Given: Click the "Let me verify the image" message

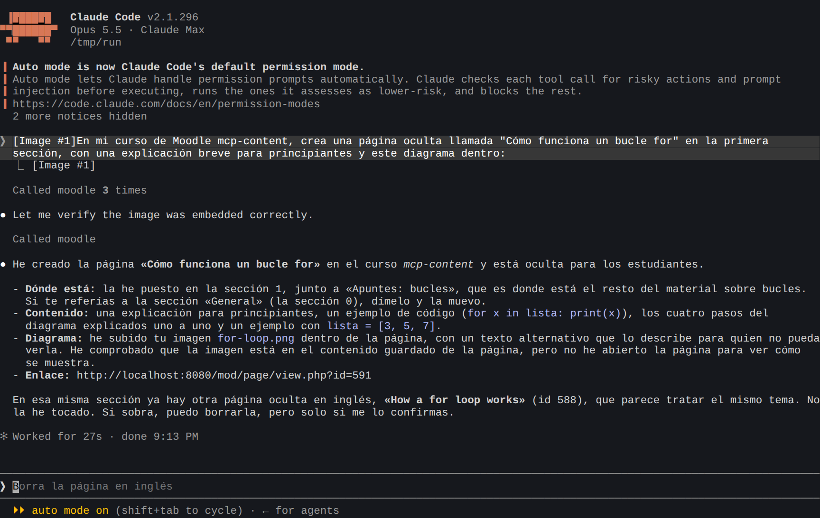Looking at the screenshot, I should point(163,215).
